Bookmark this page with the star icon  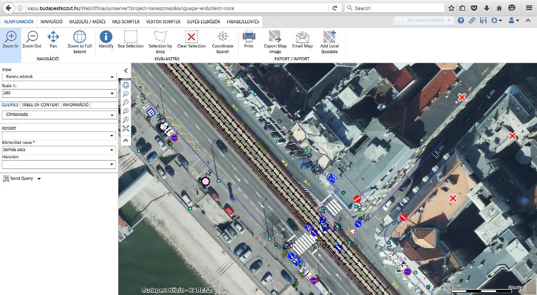451,8
